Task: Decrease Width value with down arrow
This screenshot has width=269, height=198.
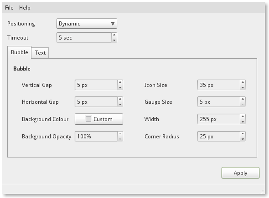Action: pyautogui.click(x=243, y=122)
